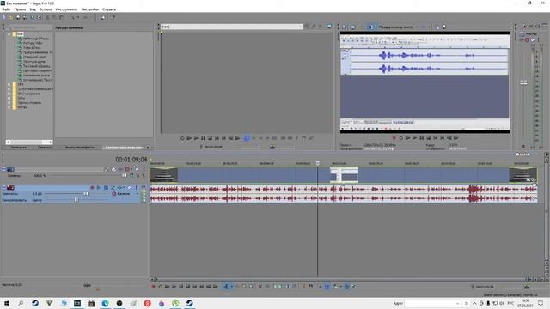Select ProType Titler in generators list

[x=33, y=43]
